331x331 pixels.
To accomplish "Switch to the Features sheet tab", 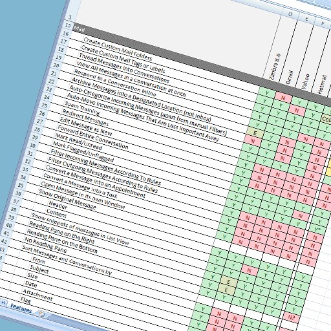I will 21,308.
